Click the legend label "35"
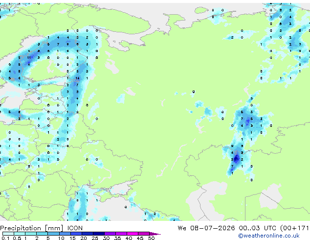Screen dimensions: 310x240 pos(117,238)
